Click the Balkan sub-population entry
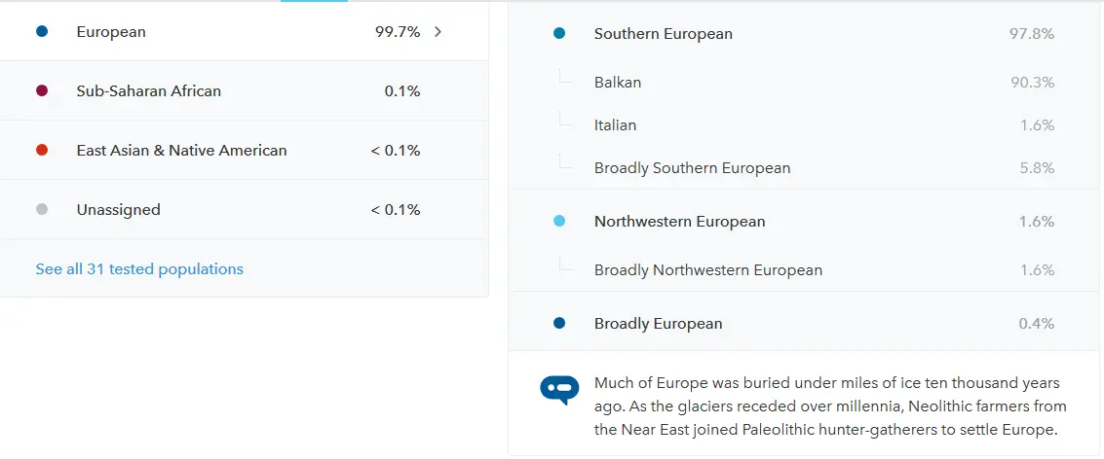The image size is (1104, 459). (618, 83)
